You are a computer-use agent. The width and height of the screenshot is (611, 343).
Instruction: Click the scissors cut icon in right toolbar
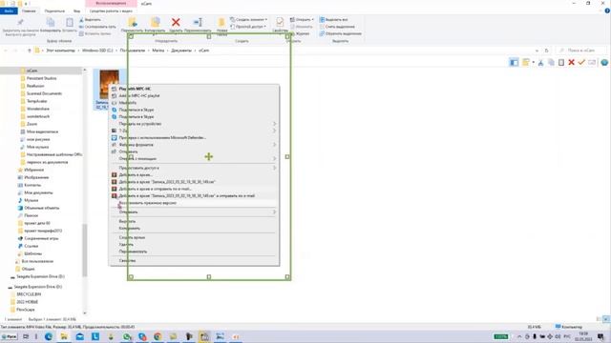click(541, 62)
